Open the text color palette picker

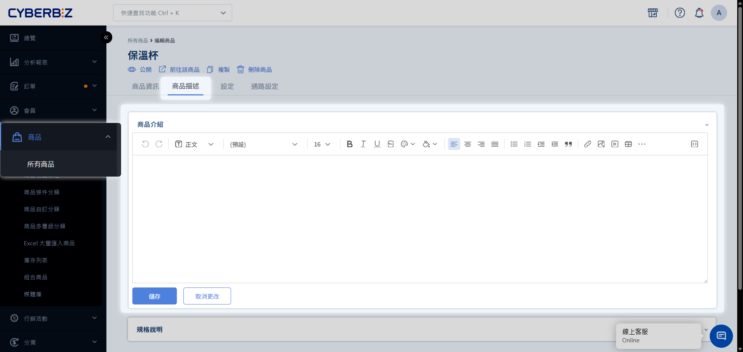pos(407,144)
